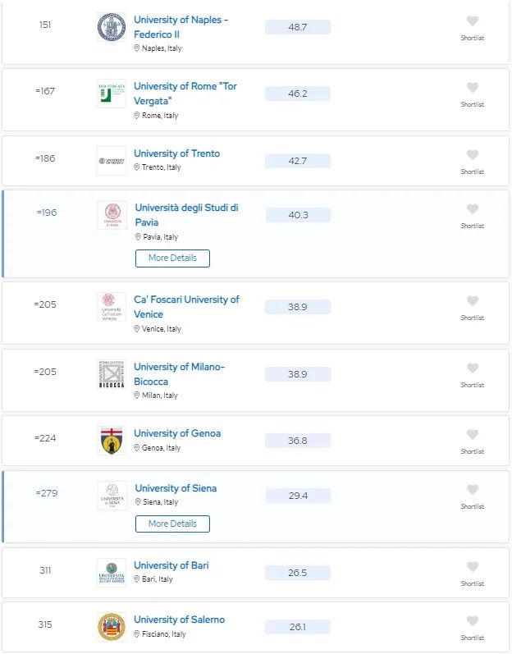Click the University of Salerno logo
Image resolution: width=512 pixels, height=654 pixels.
pyautogui.click(x=112, y=627)
